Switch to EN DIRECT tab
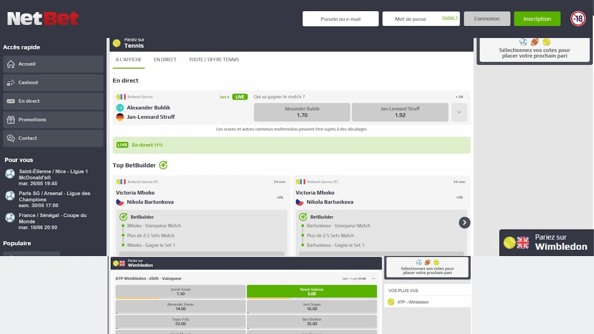This screenshot has width=594, height=334. tap(165, 60)
